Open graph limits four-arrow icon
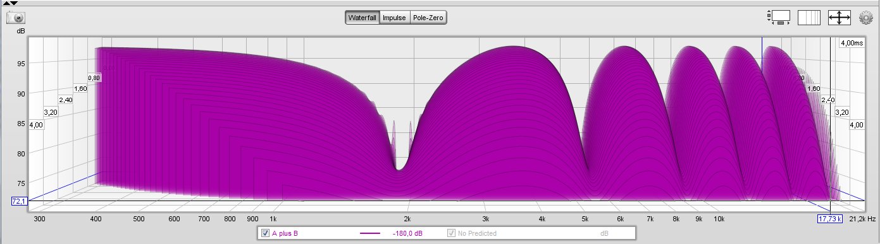 tap(839, 18)
